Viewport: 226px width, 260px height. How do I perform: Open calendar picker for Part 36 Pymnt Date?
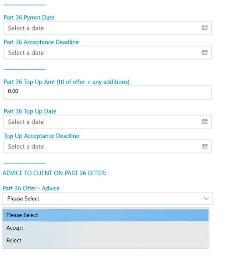205,28
